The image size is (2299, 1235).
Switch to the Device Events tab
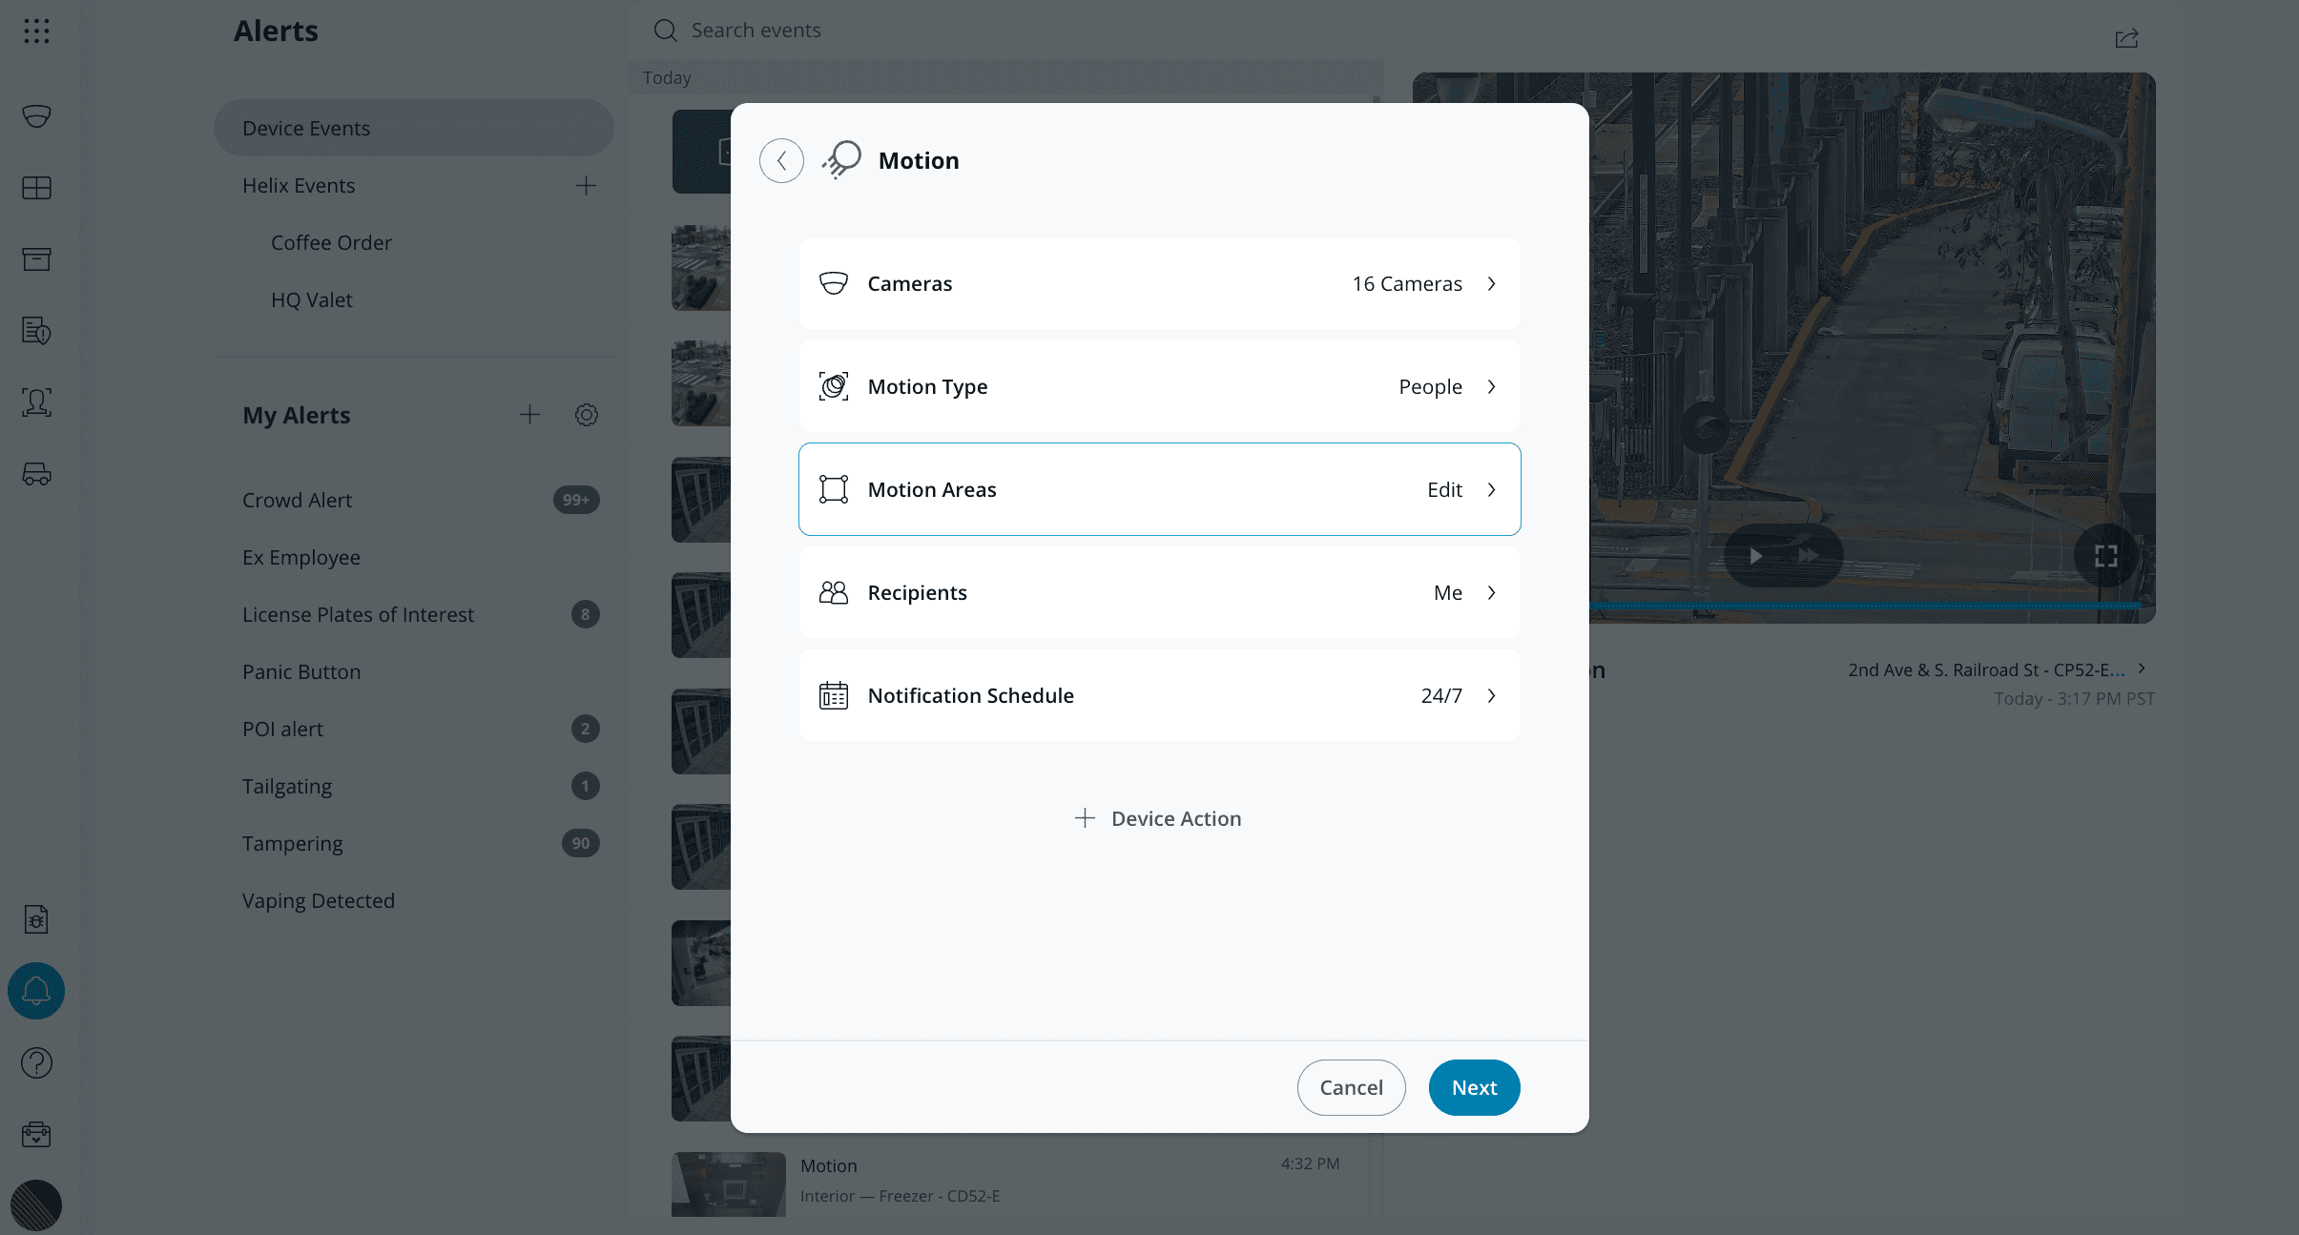point(413,127)
